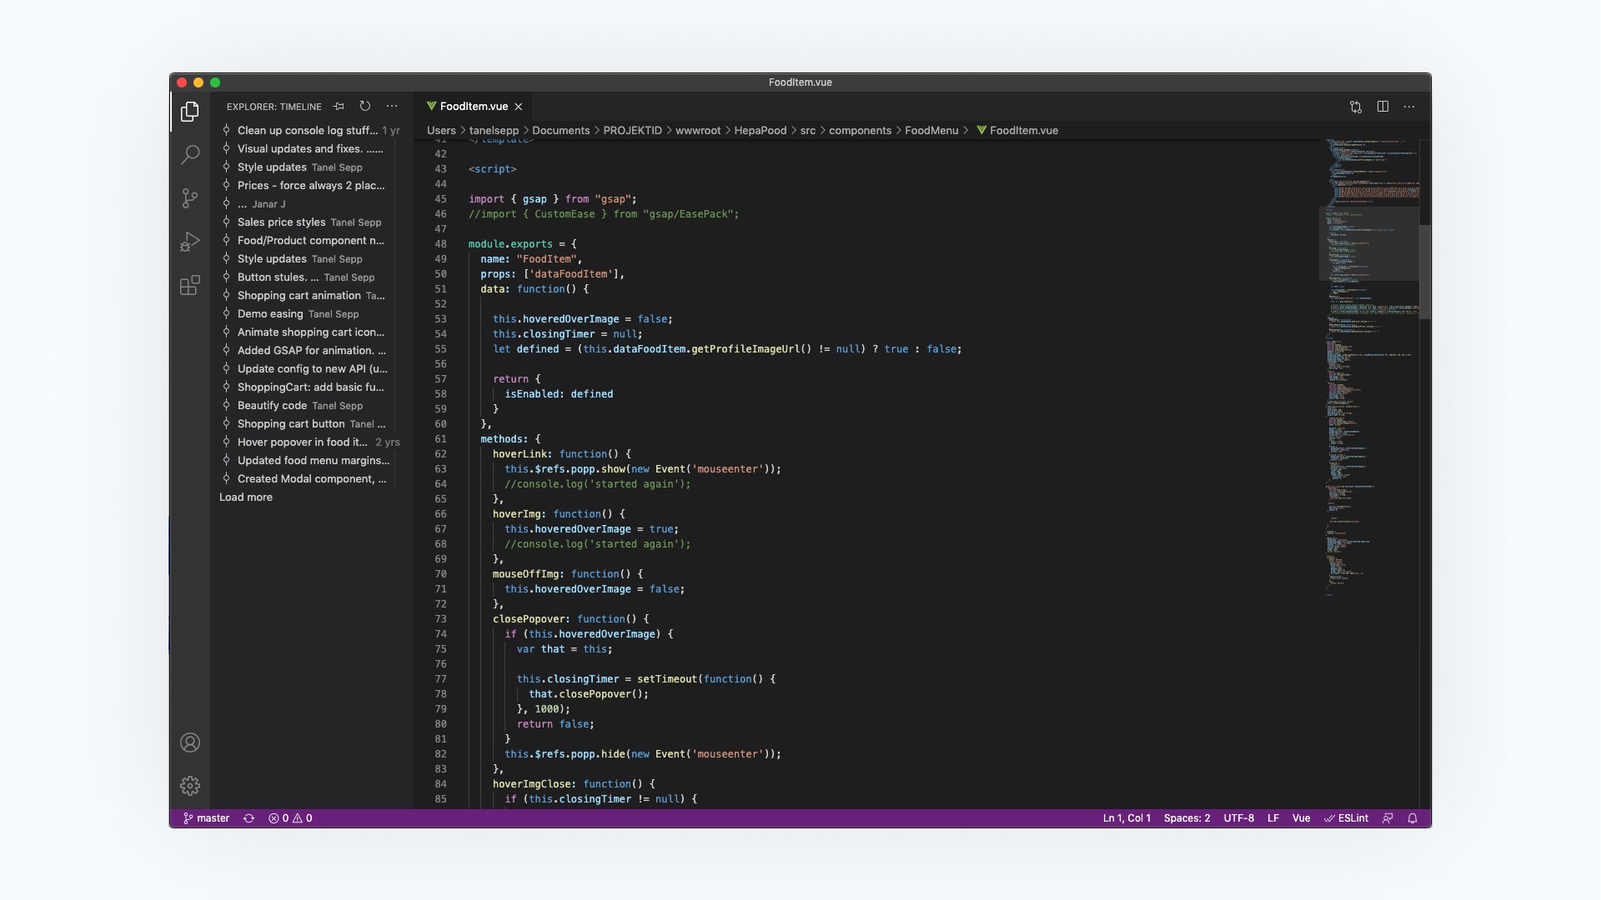Open the master branch picker
The image size is (1601, 900).
click(206, 818)
